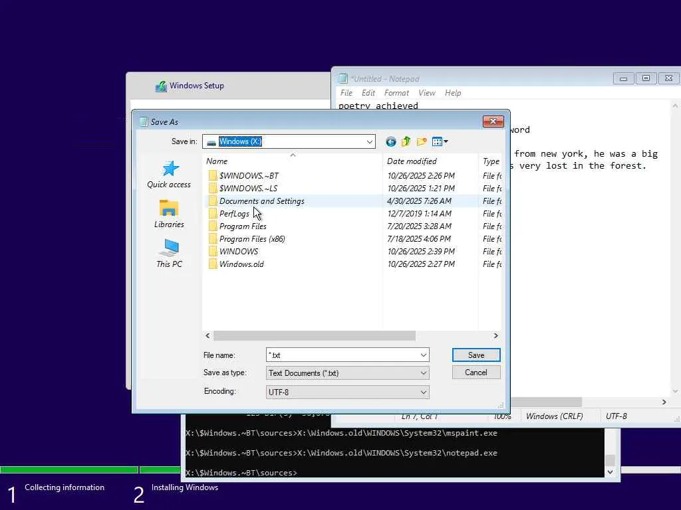Click the Collecting information step label
681x510 pixels.
[65, 487]
